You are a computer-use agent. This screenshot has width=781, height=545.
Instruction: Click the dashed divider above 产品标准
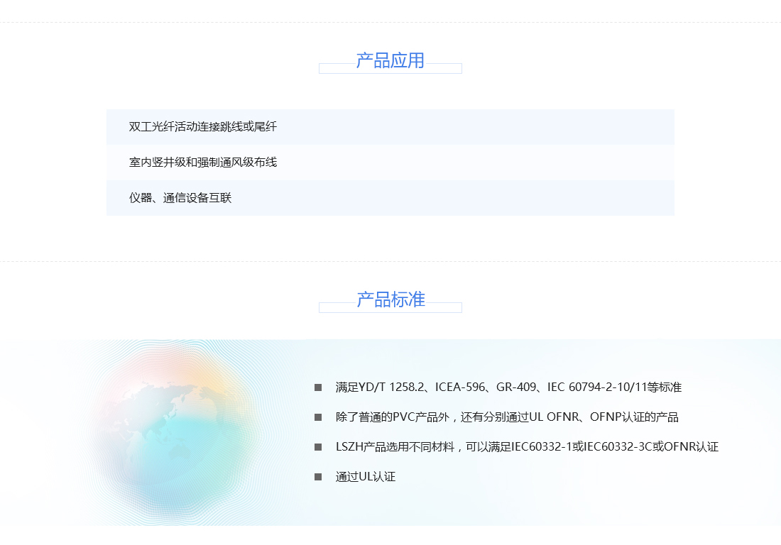(x=390, y=261)
